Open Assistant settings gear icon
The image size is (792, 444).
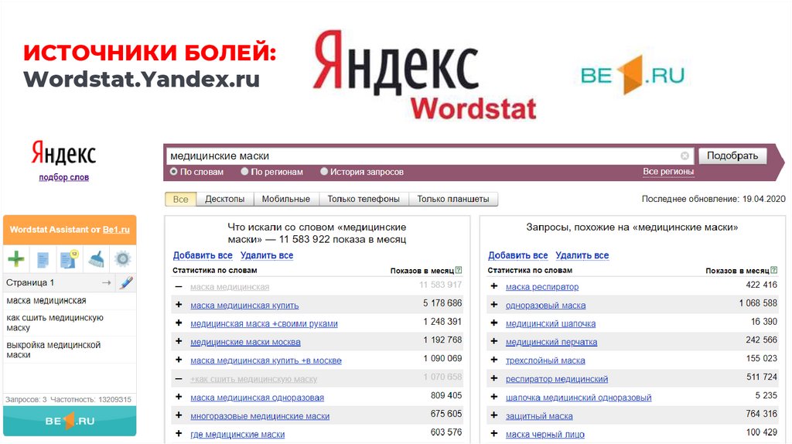(x=123, y=259)
